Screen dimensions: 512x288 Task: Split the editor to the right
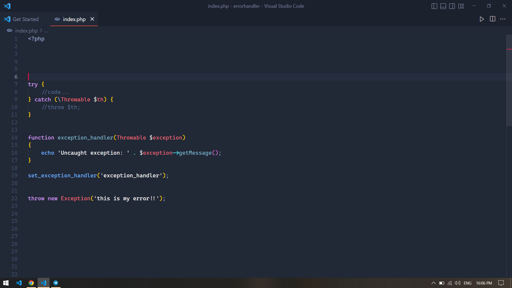(493, 19)
